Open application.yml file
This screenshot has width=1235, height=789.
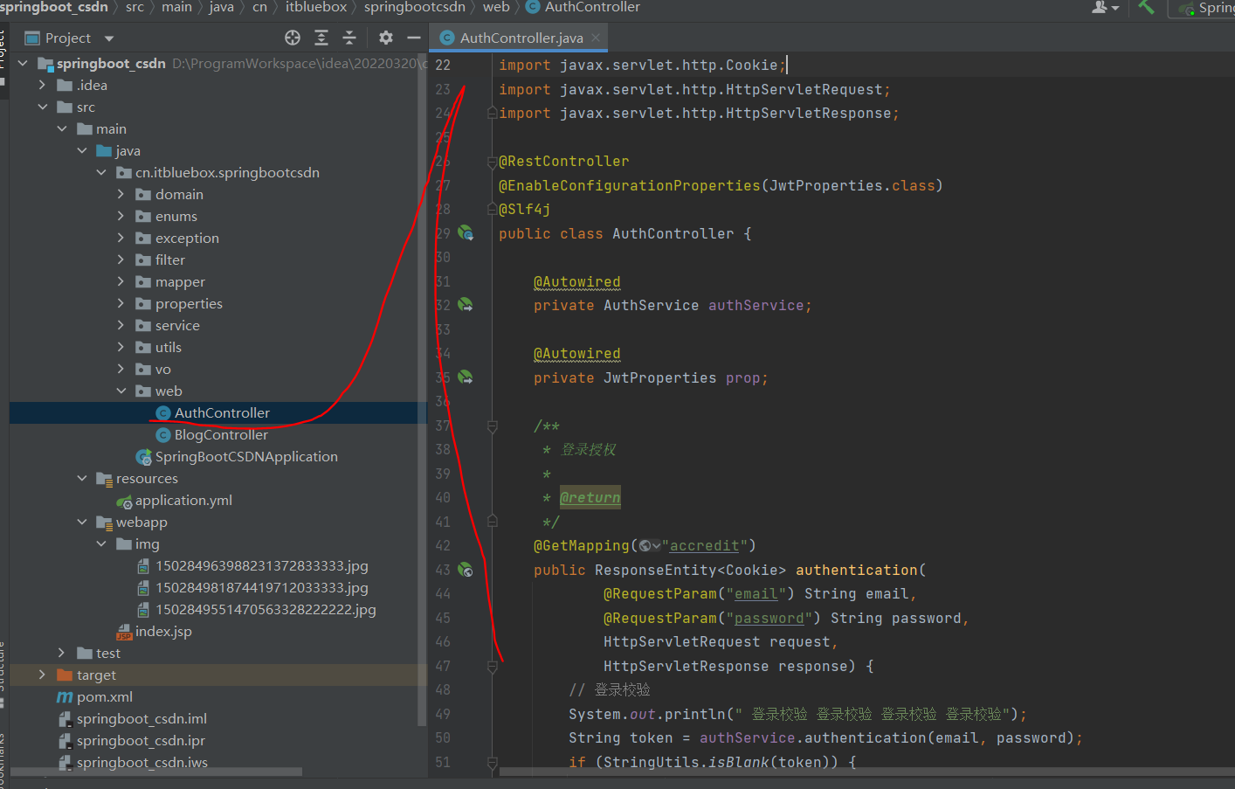pos(183,500)
